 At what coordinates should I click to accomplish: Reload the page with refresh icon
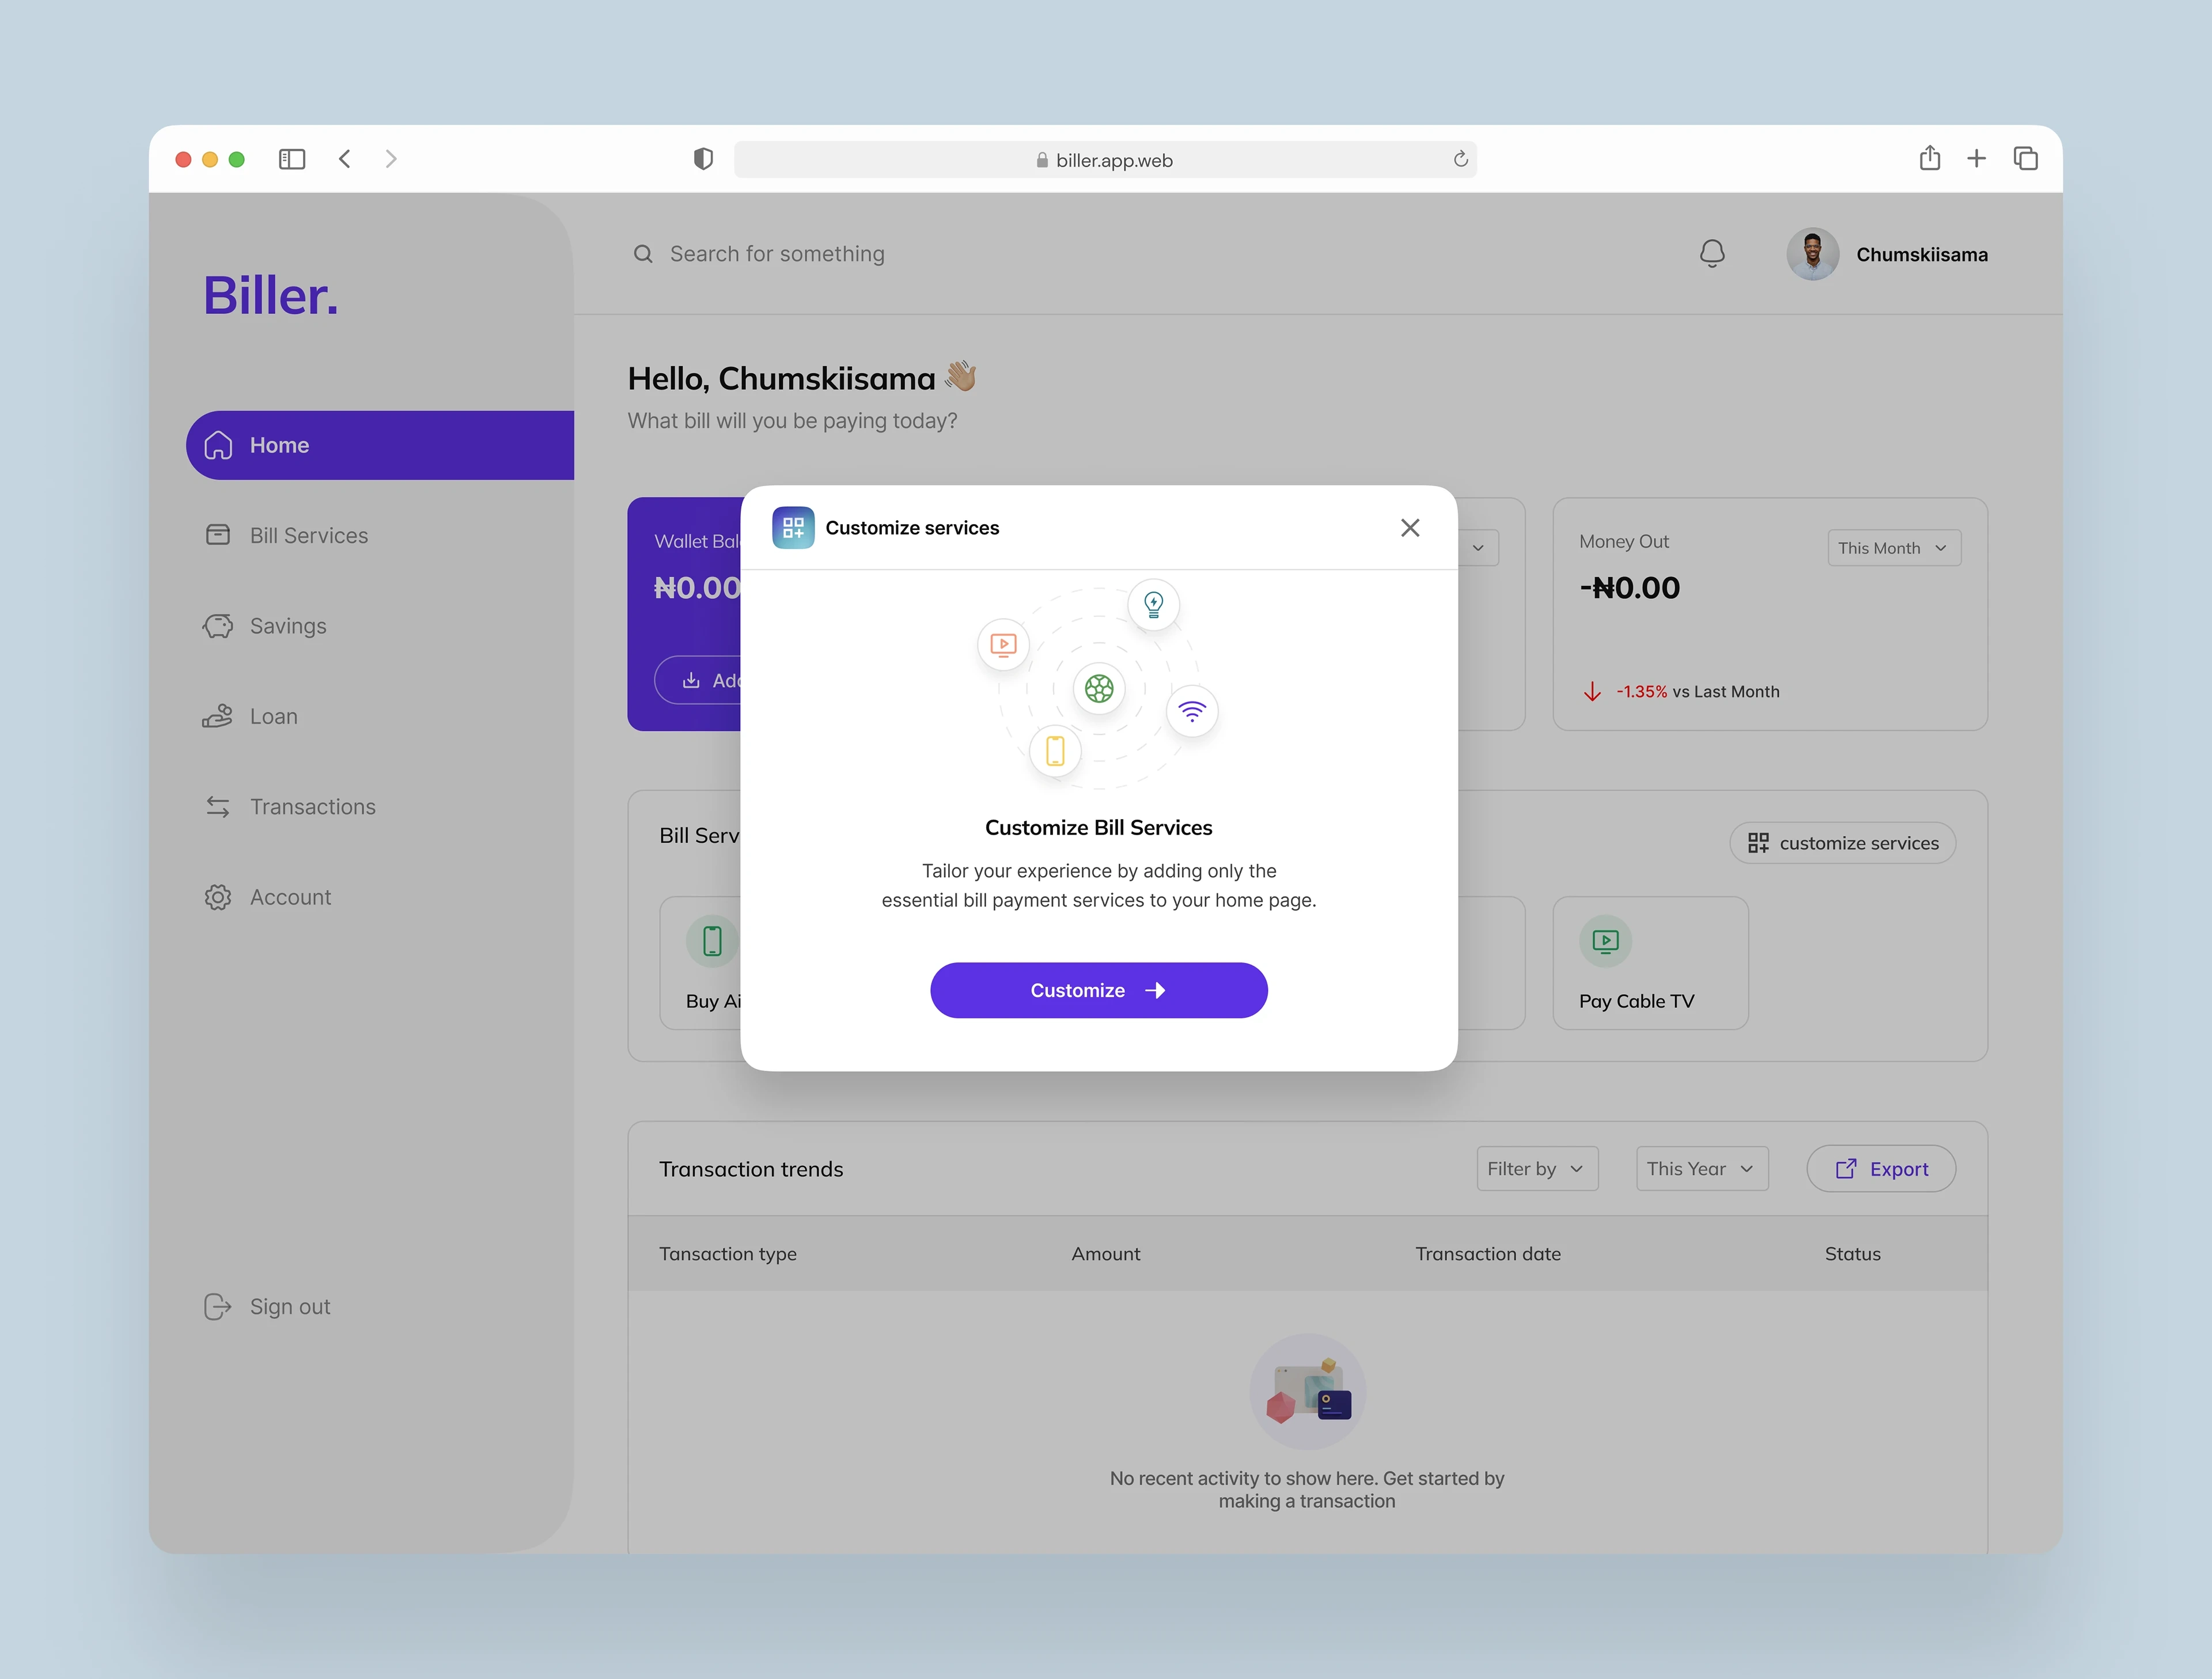tap(1460, 159)
